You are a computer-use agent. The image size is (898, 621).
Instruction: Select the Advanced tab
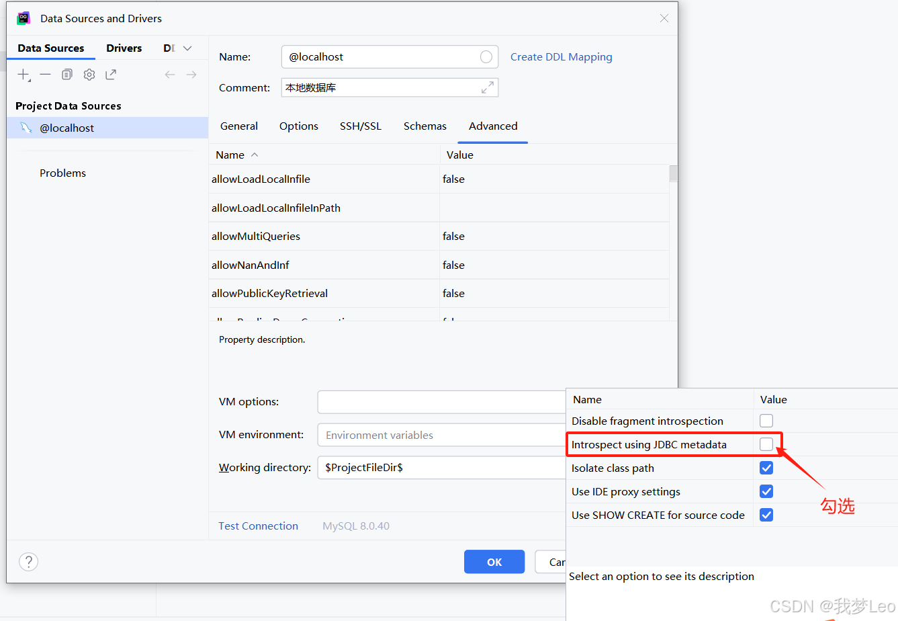tap(493, 126)
